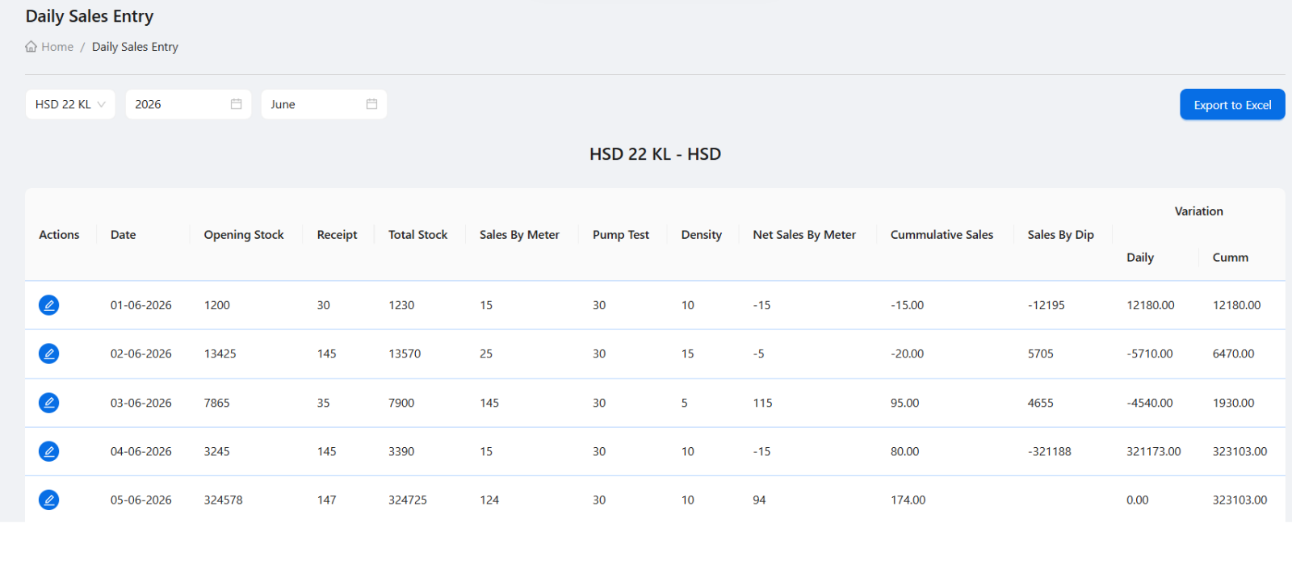Select date cell 04-06-2026

(x=141, y=451)
